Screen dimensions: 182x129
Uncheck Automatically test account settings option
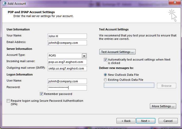[x=106, y=60]
